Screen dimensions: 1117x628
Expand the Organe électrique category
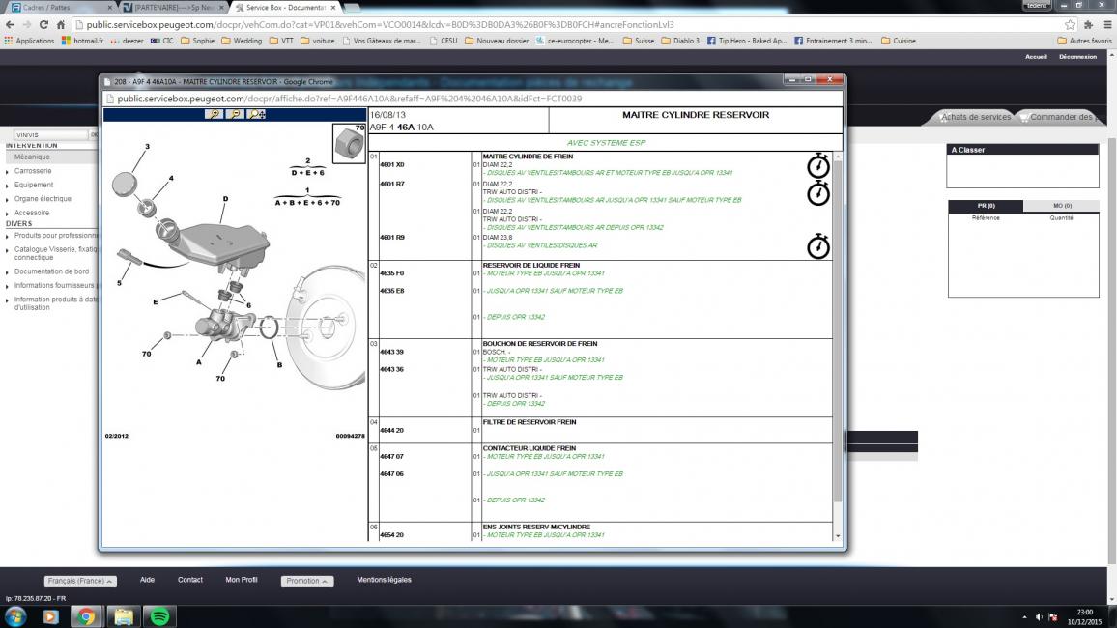tap(43, 199)
